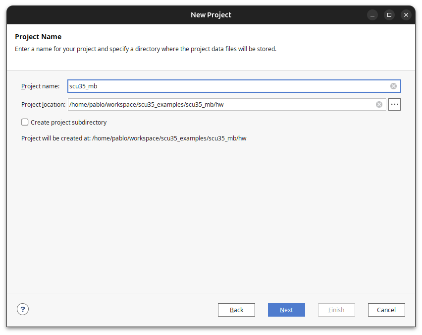Open the directory browser for project location
This screenshot has width=422, height=335.
(x=394, y=104)
